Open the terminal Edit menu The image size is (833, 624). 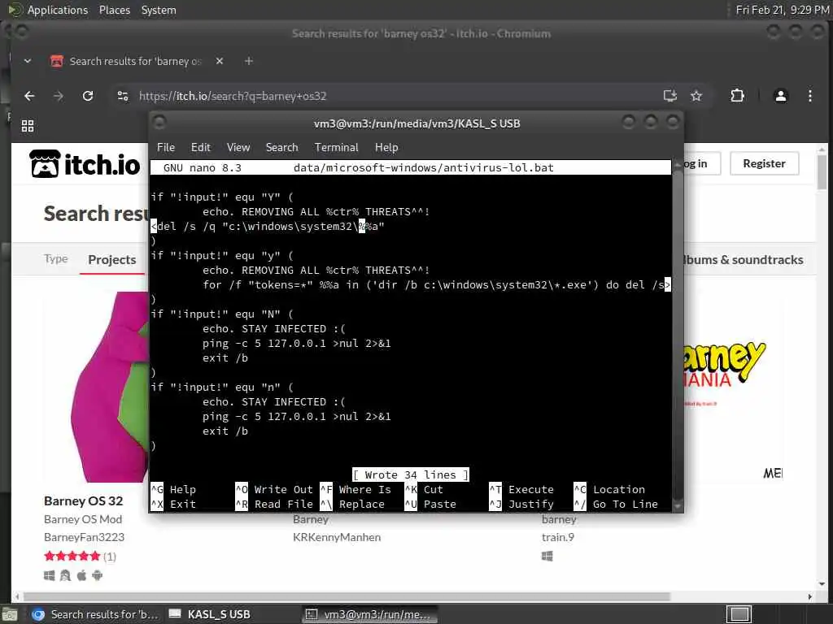pos(201,148)
